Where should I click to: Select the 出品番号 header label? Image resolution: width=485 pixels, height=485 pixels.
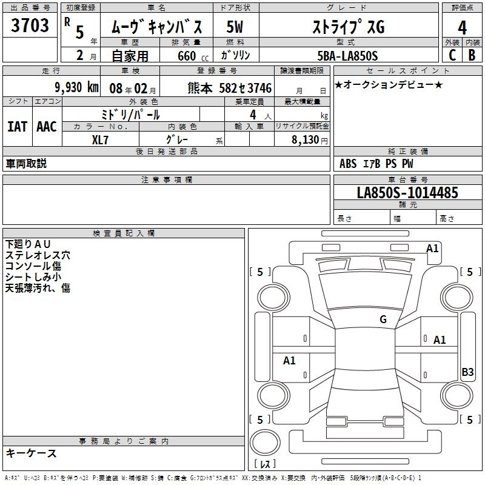tap(30, 7)
